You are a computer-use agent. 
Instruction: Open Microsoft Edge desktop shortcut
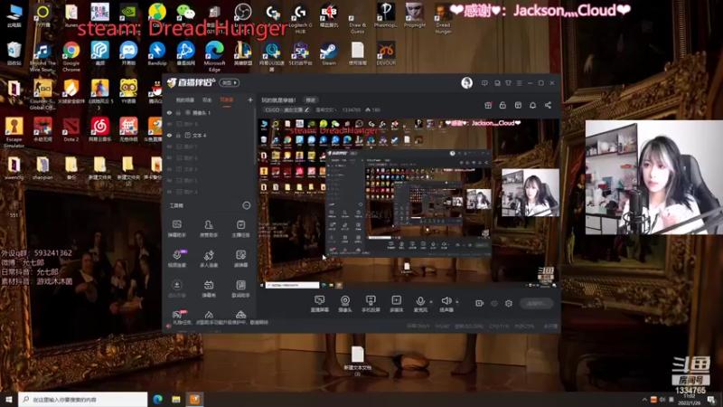click(214, 56)
